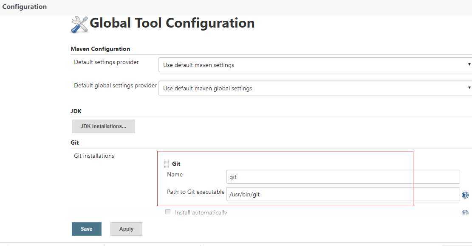Click the Default global settings provider label
This screenshot has height=246, width=472.
click(115, 86)
